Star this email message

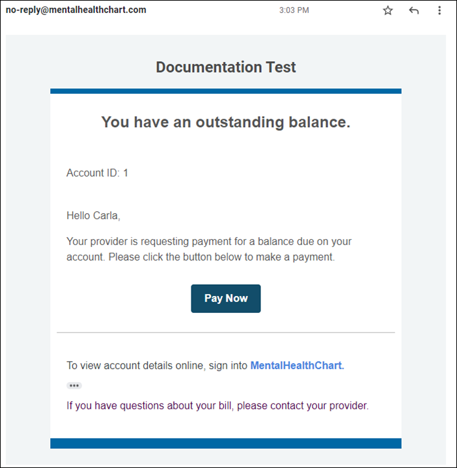coord(388,10)
